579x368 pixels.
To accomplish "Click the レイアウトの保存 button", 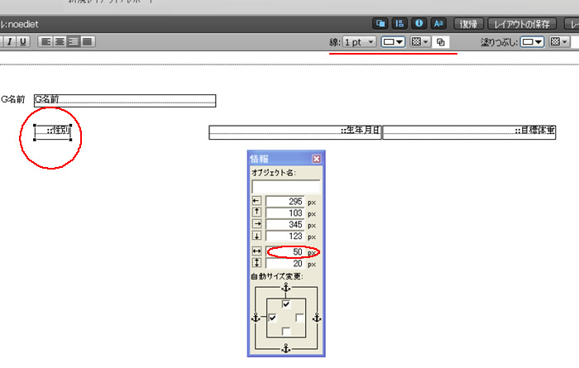I will coord(522,24).
